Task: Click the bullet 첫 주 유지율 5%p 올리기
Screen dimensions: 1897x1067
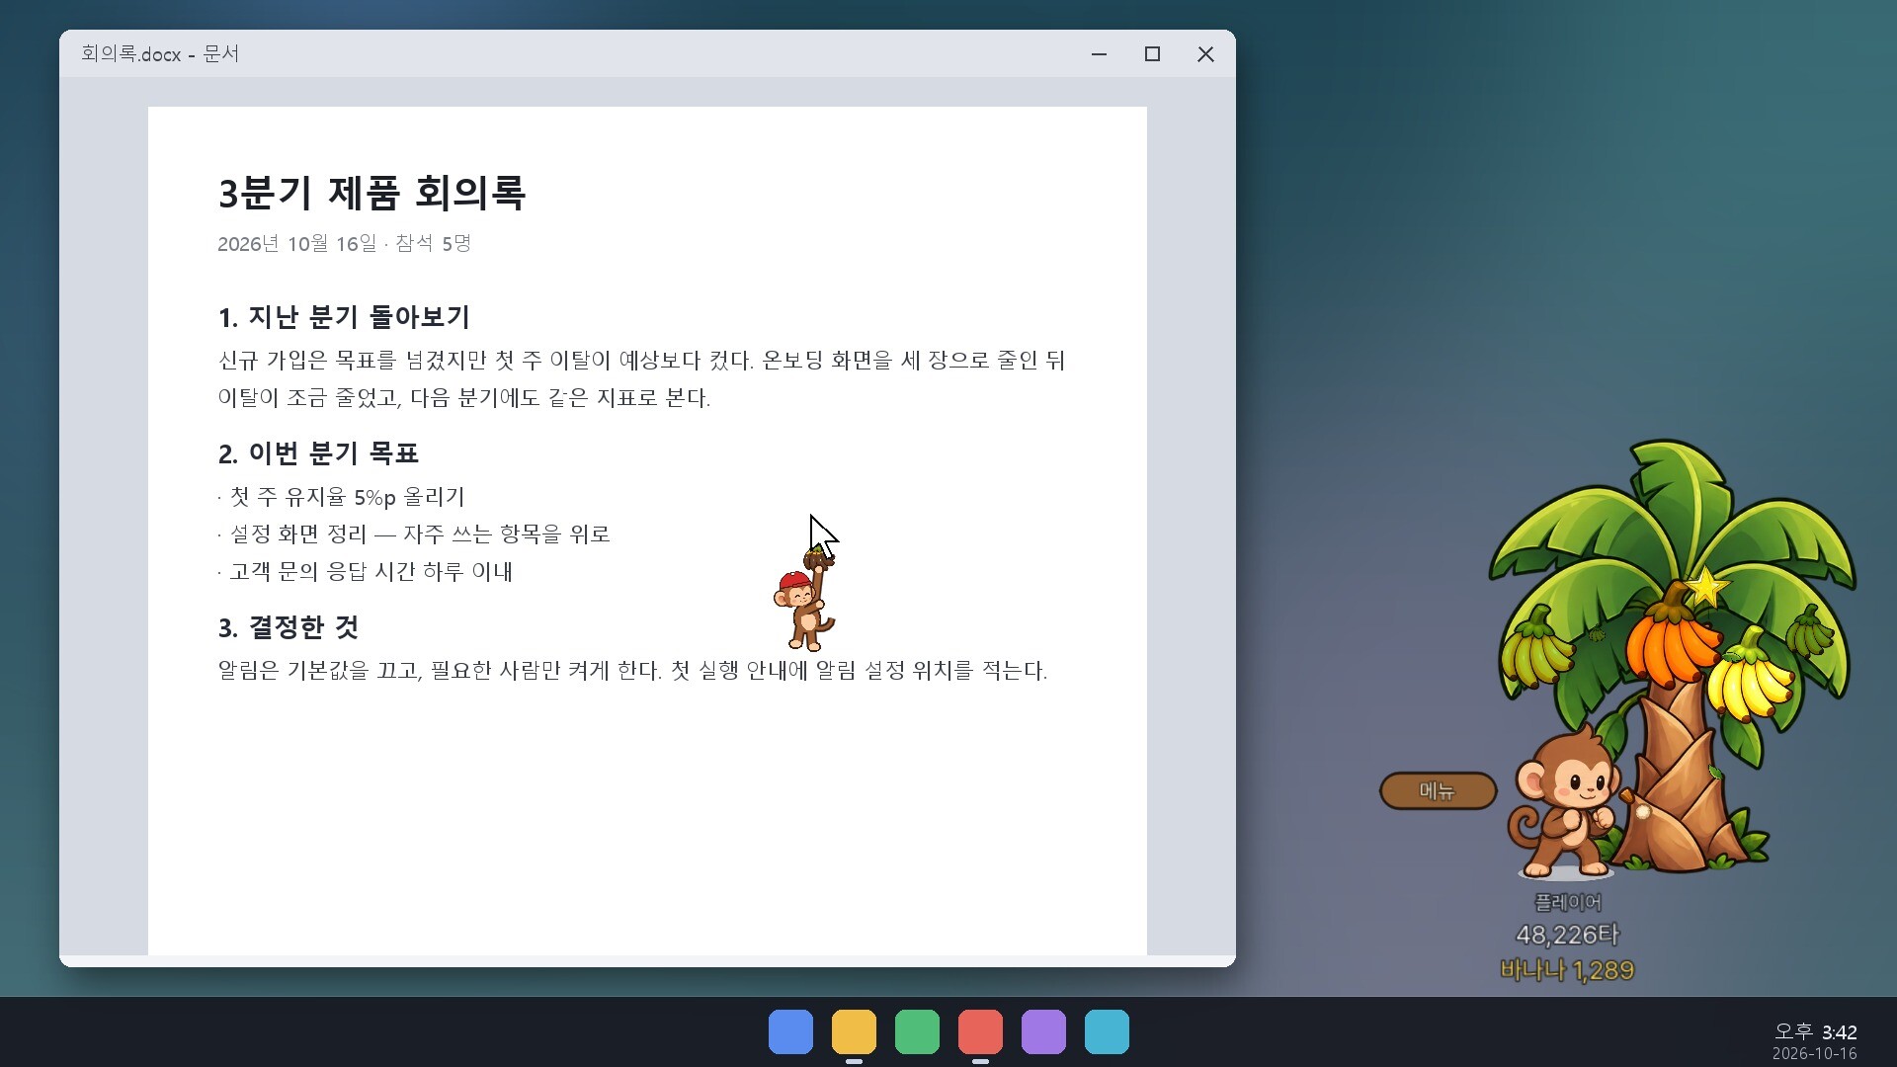Action: click(x=341, y=497)
